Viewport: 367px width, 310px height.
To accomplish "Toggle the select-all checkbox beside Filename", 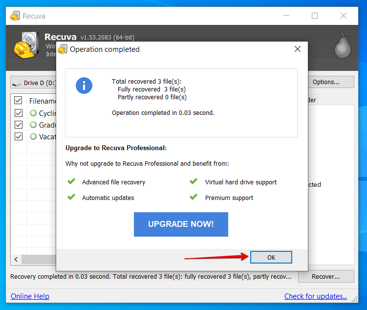I will [18, 100].
